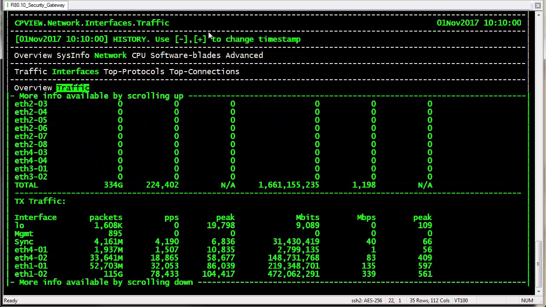Screen dimensions: 546x307
Task: Click the Ready status bar text
Action: (11, 301)
